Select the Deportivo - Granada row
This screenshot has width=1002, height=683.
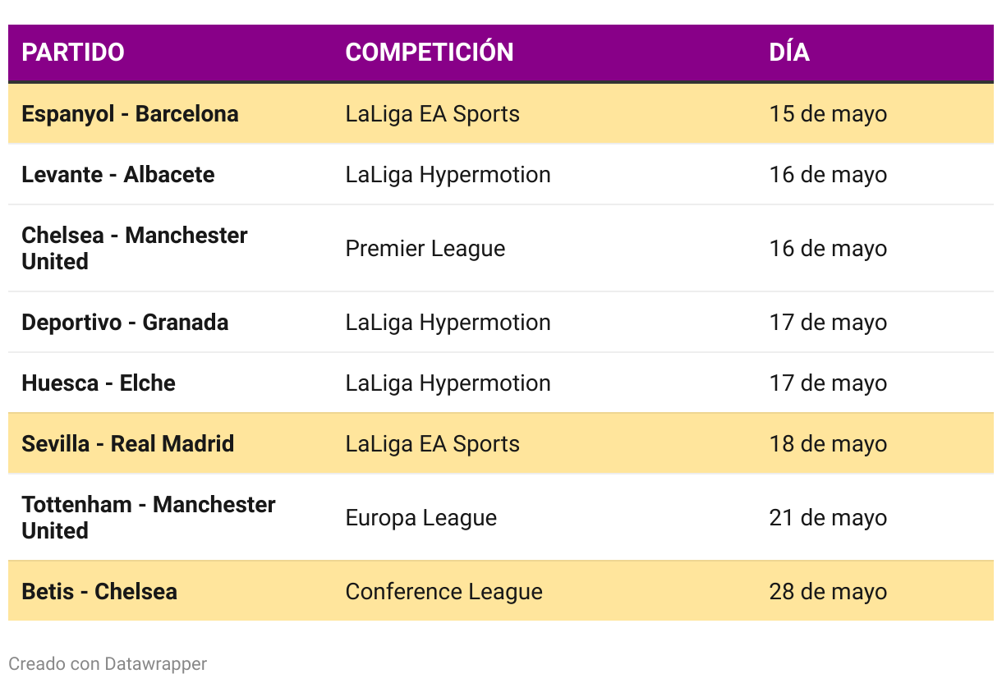tap(501, 323)
